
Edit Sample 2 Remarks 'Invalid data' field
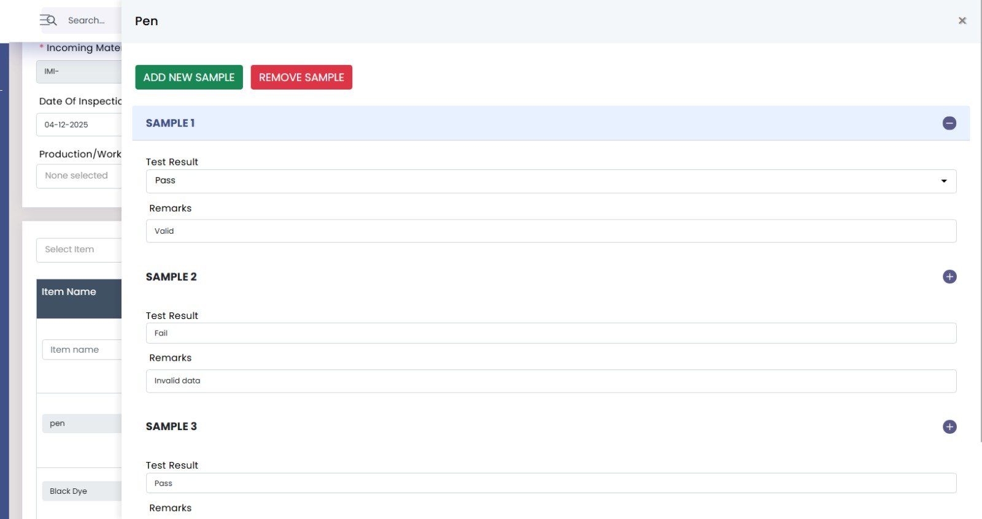pyautogui.click(x=551, y=381)
